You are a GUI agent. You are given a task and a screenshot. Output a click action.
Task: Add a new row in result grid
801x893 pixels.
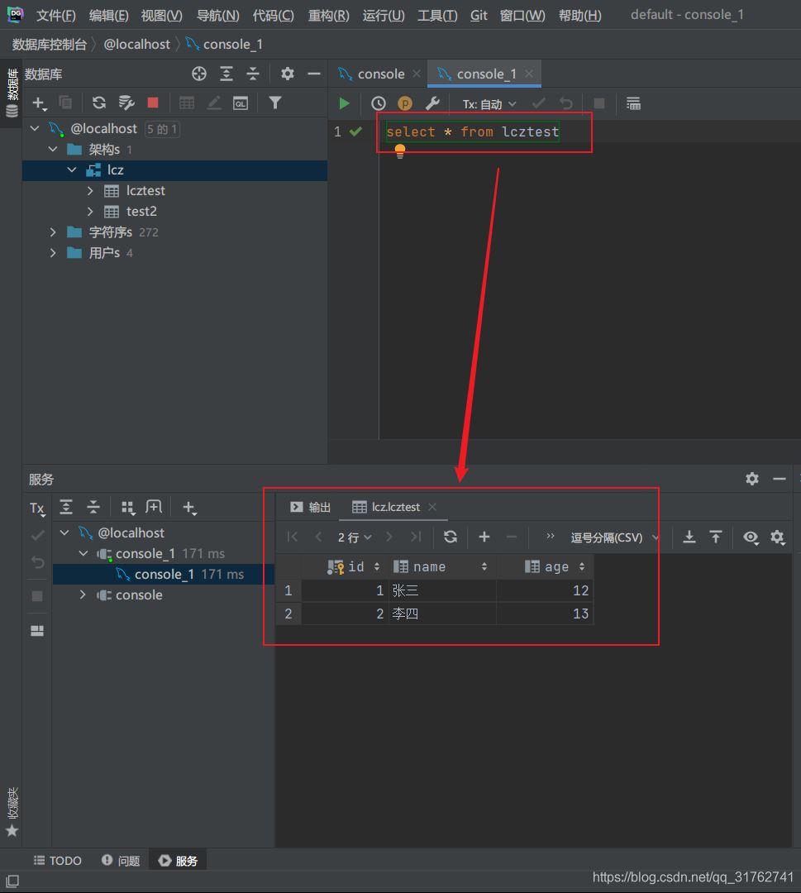[484, 537]
